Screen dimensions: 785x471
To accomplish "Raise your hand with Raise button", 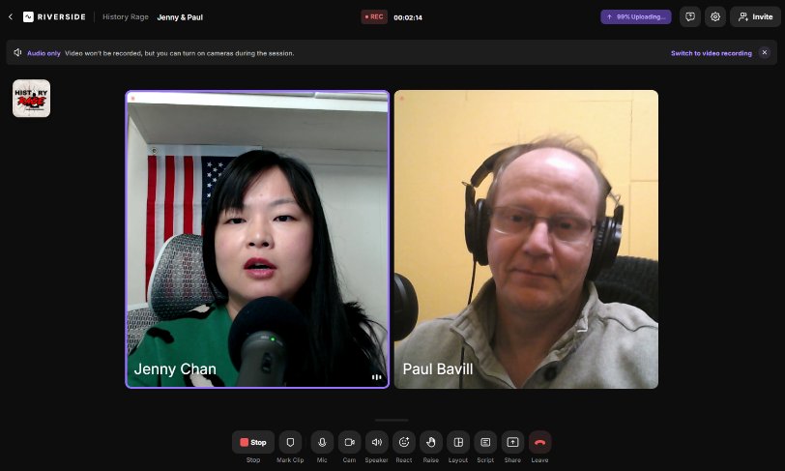I will 431,442.
